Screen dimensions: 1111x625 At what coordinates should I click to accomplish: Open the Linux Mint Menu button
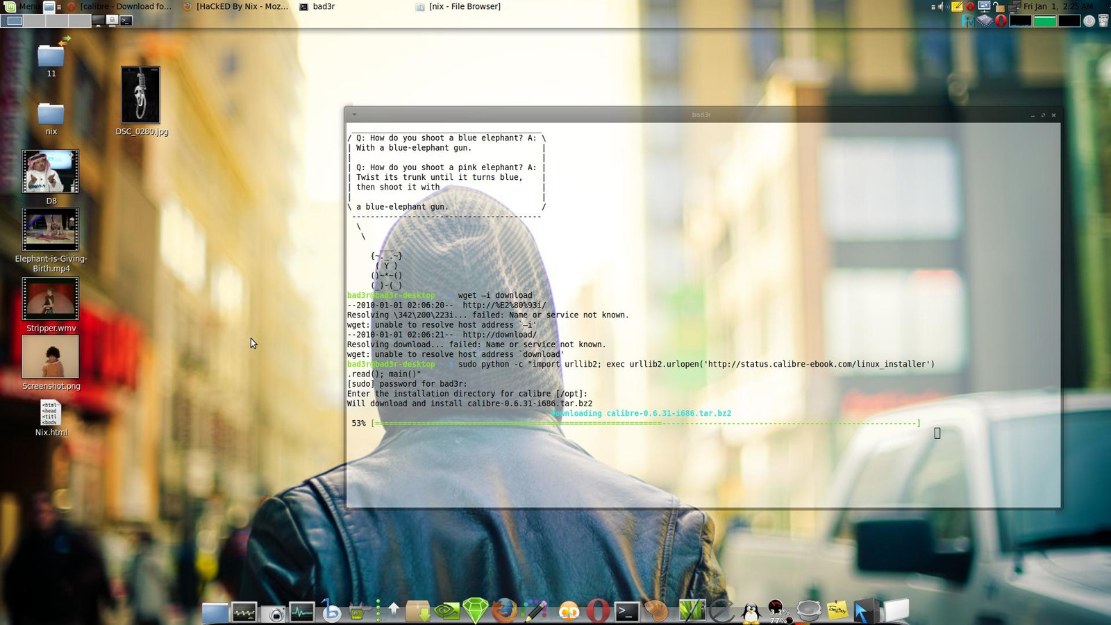tap(21, 6)
